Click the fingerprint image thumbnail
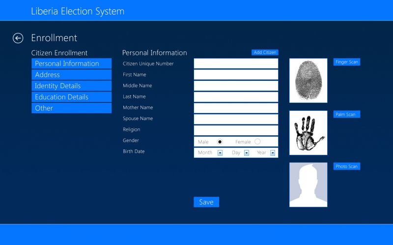This screenshot has width=393, height=245. [309, 80]
